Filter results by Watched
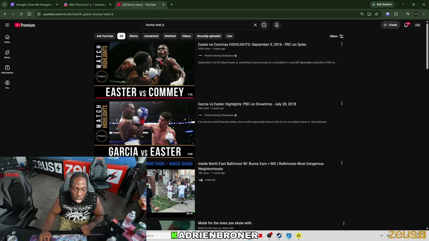Viewport: 429px width, 241px height. click(170, 36)
